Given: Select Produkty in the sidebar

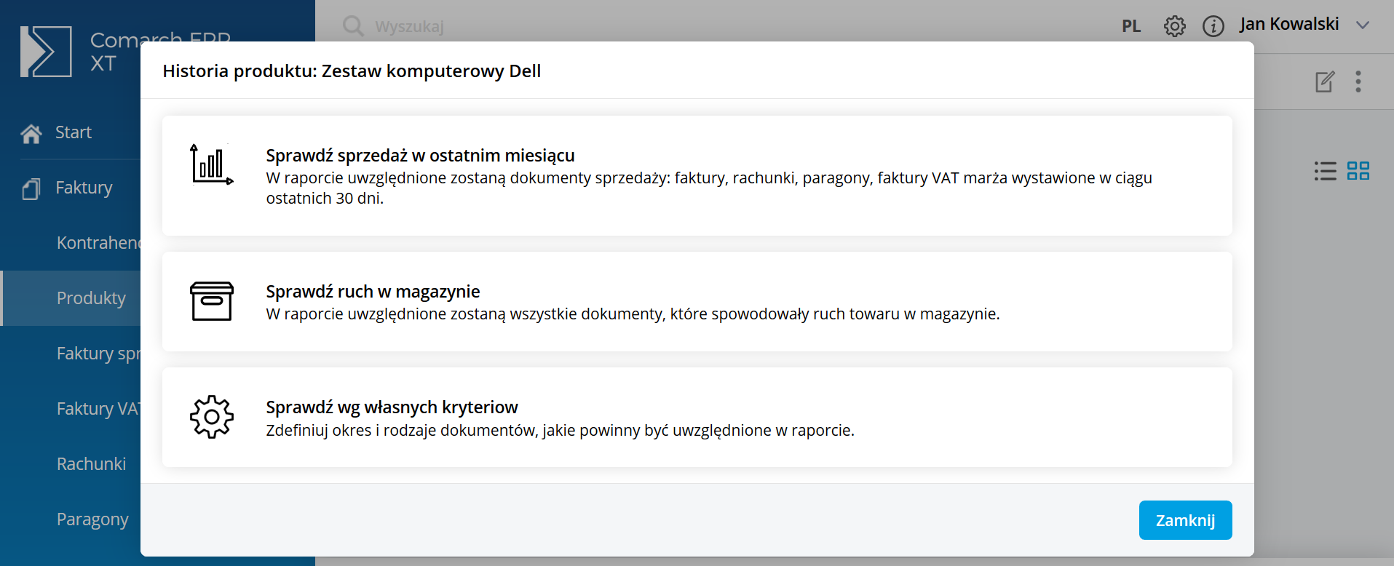Looking at the screenshot, I should pos(91,298).
